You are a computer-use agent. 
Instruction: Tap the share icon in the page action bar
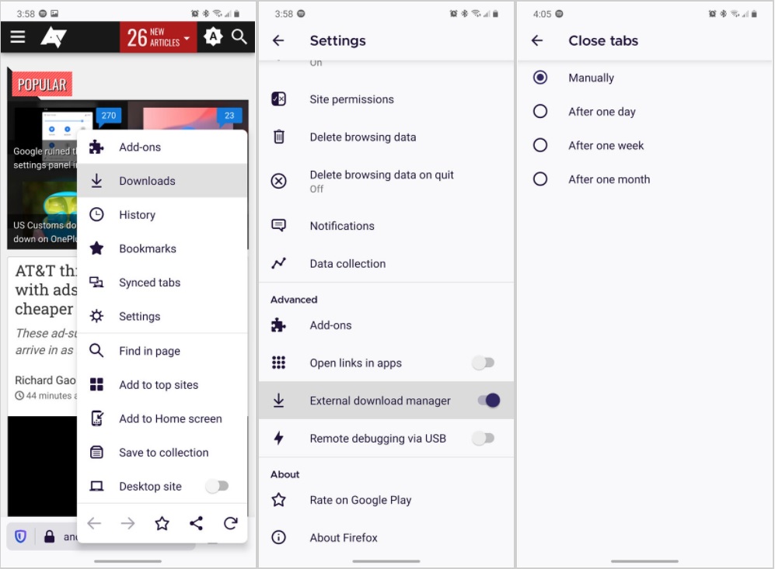(x=196, y=523)
